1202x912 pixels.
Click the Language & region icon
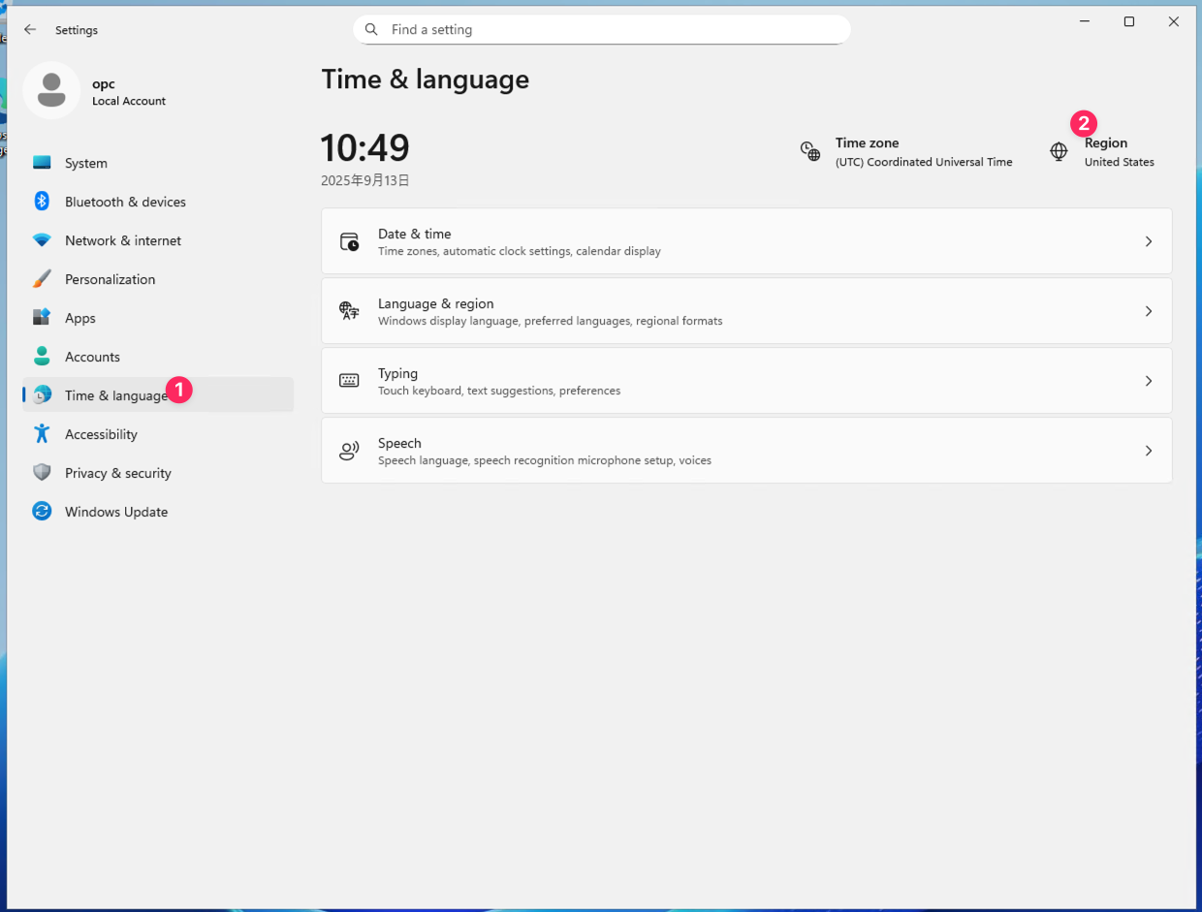click(x=349, y=311)
